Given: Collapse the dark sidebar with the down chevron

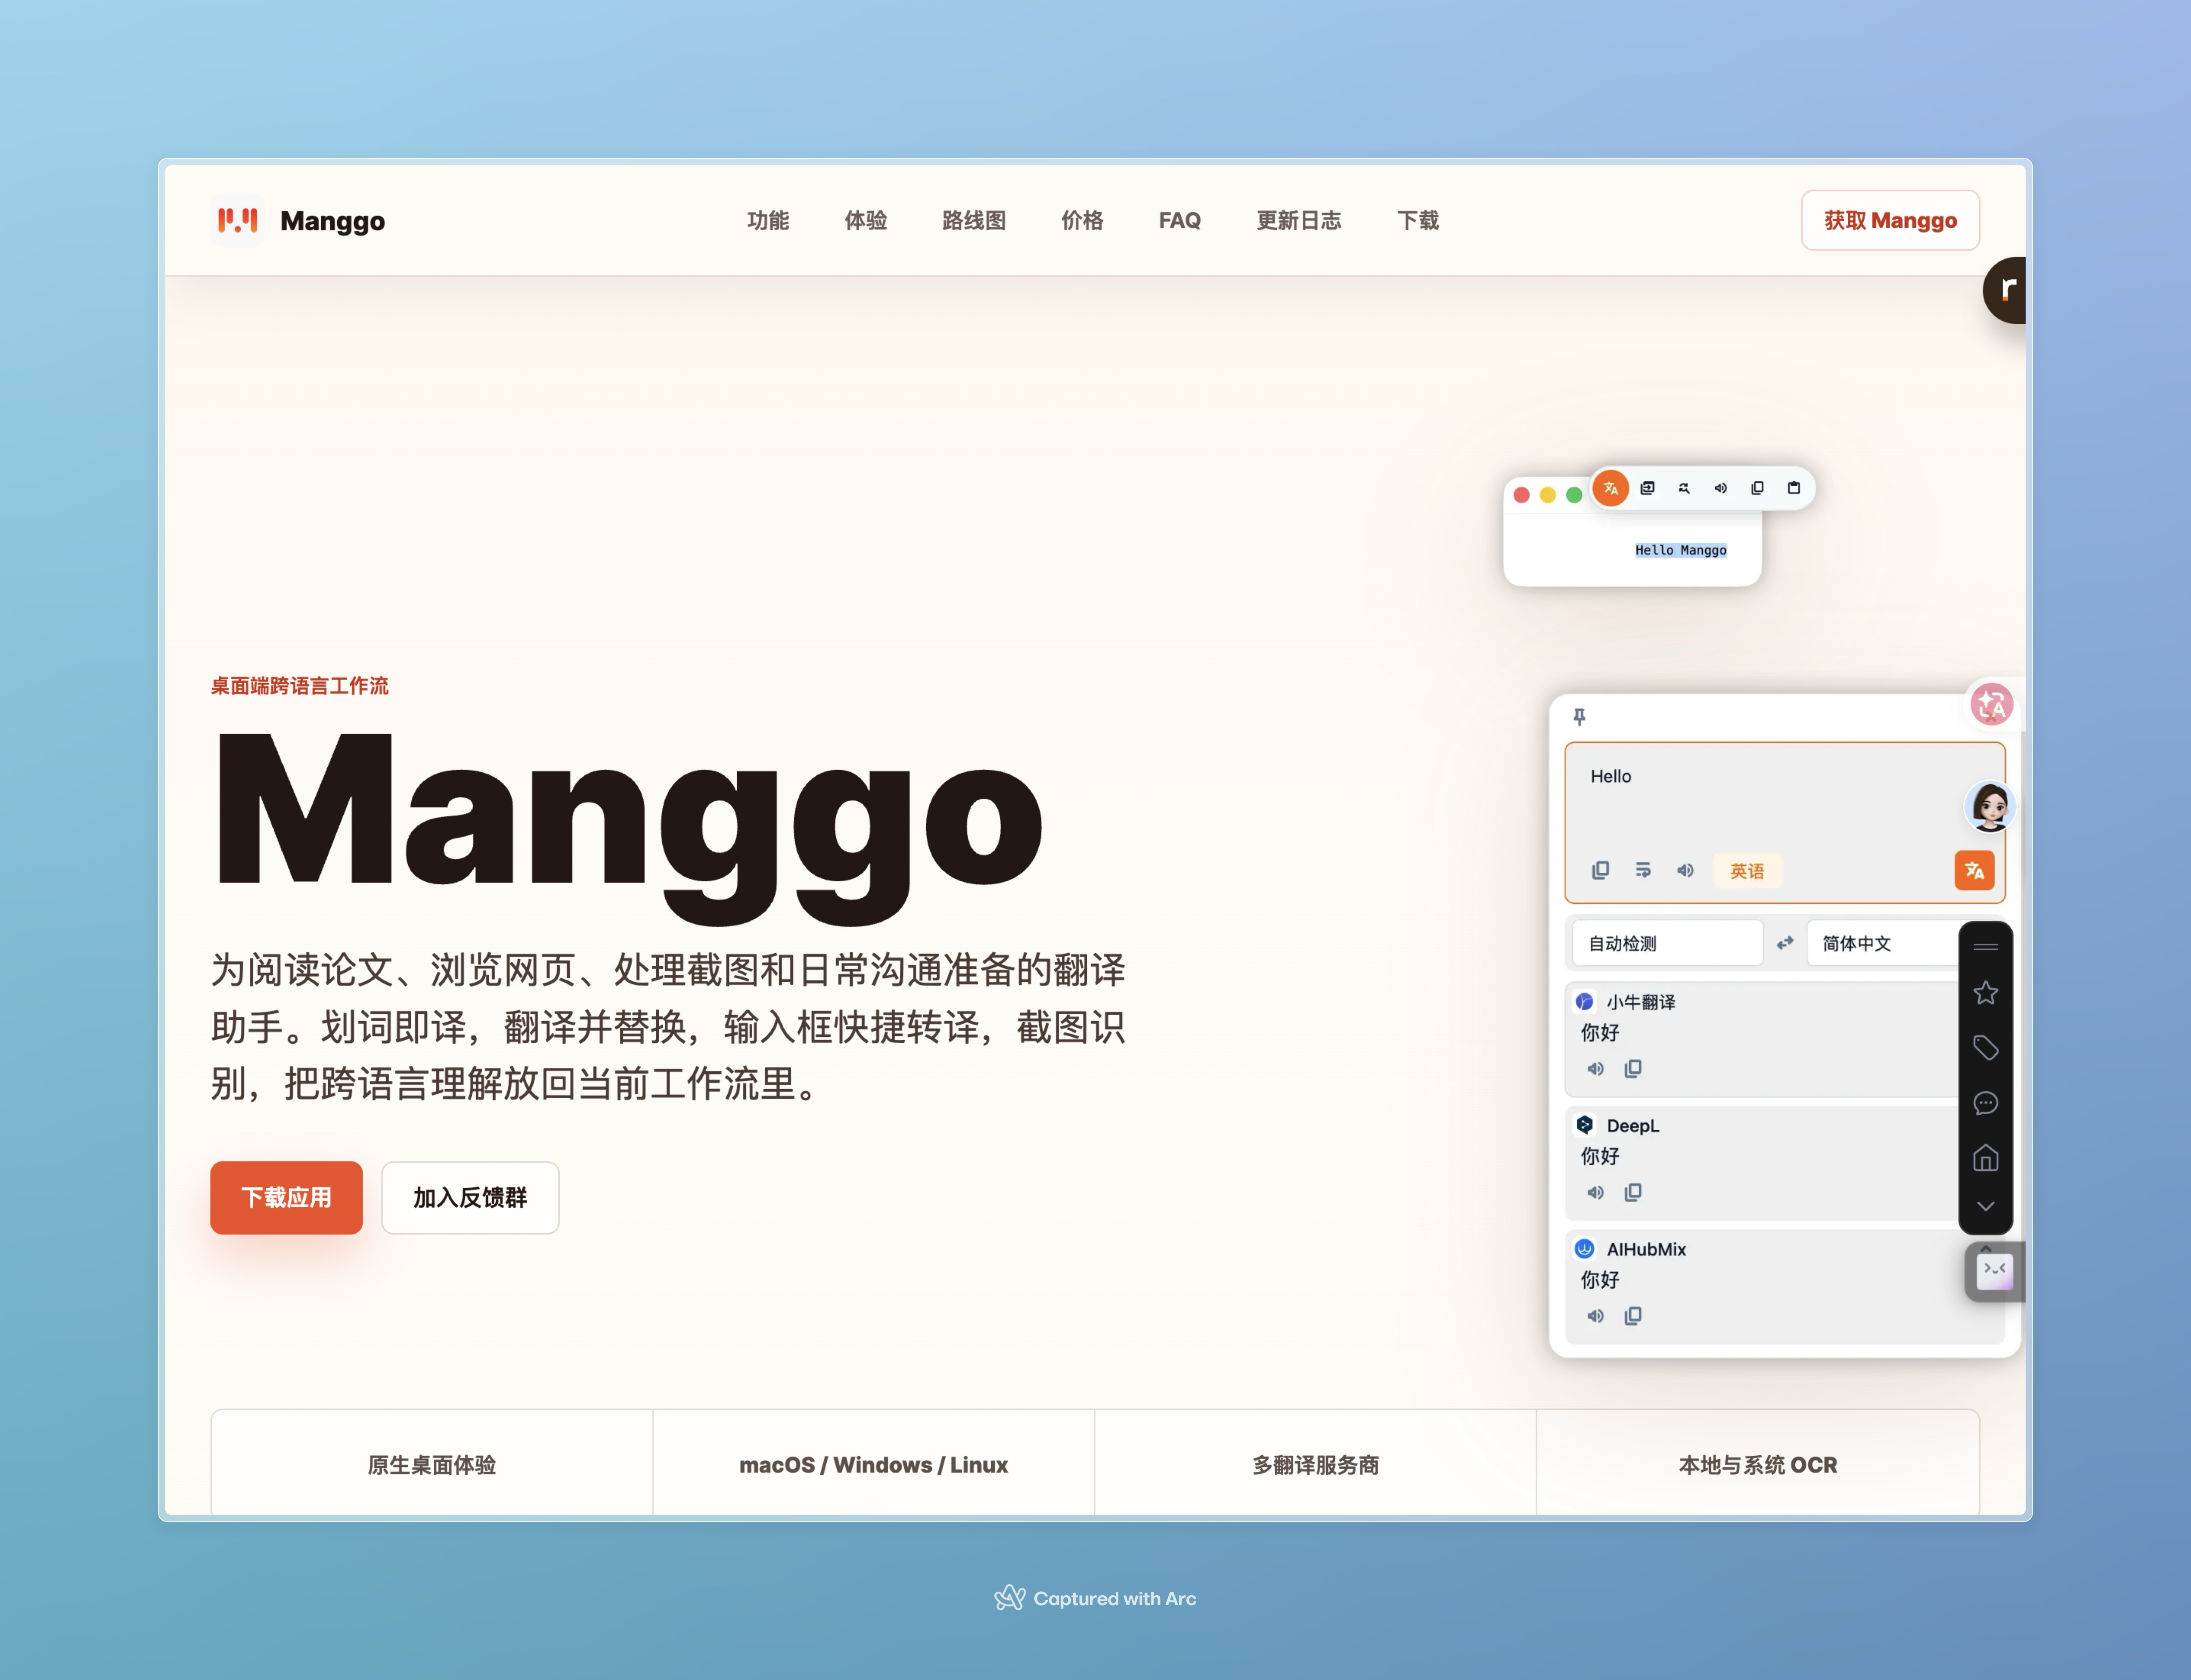Looking at the screenshot, I should point(1986,1206).
